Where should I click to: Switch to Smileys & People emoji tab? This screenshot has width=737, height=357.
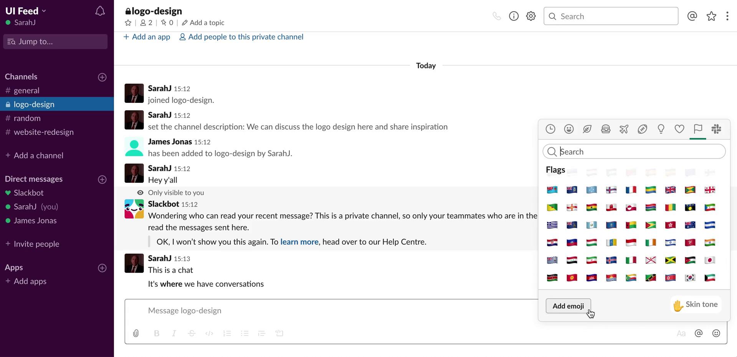click(x=569, y=129)
